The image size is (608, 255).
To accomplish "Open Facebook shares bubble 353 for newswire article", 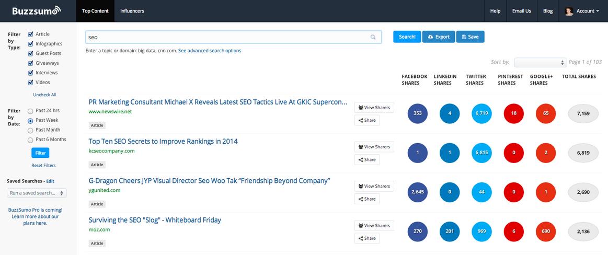I will 418,113.
